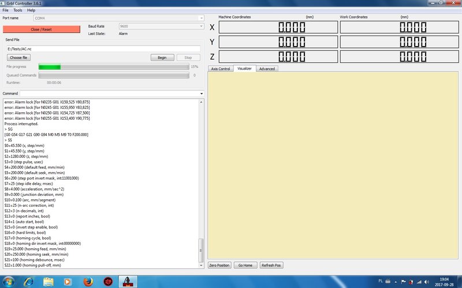Viewport: 462px width, 288px height.
Task: Click the Work Coordinates Y display
Action: pyautogui.click(x=400, y=42)
